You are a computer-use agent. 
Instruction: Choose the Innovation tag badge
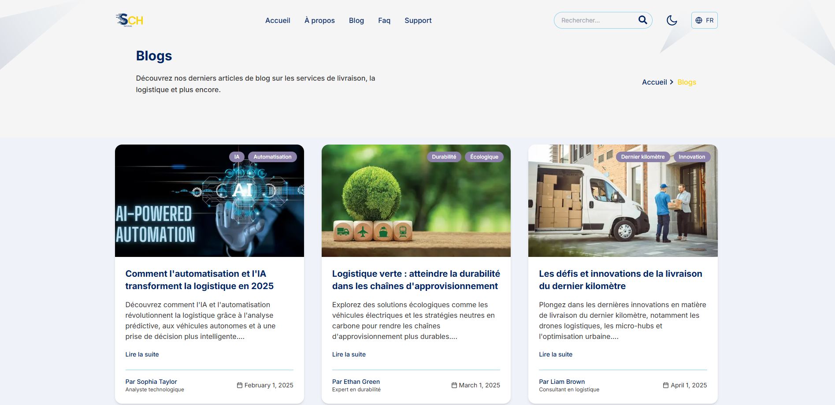point(692,157)
